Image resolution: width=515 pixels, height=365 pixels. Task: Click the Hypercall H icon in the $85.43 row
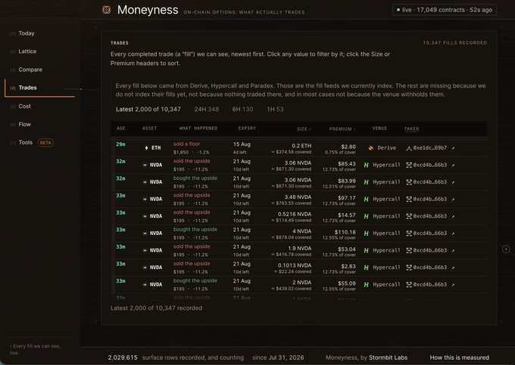(x=367, y=165)
